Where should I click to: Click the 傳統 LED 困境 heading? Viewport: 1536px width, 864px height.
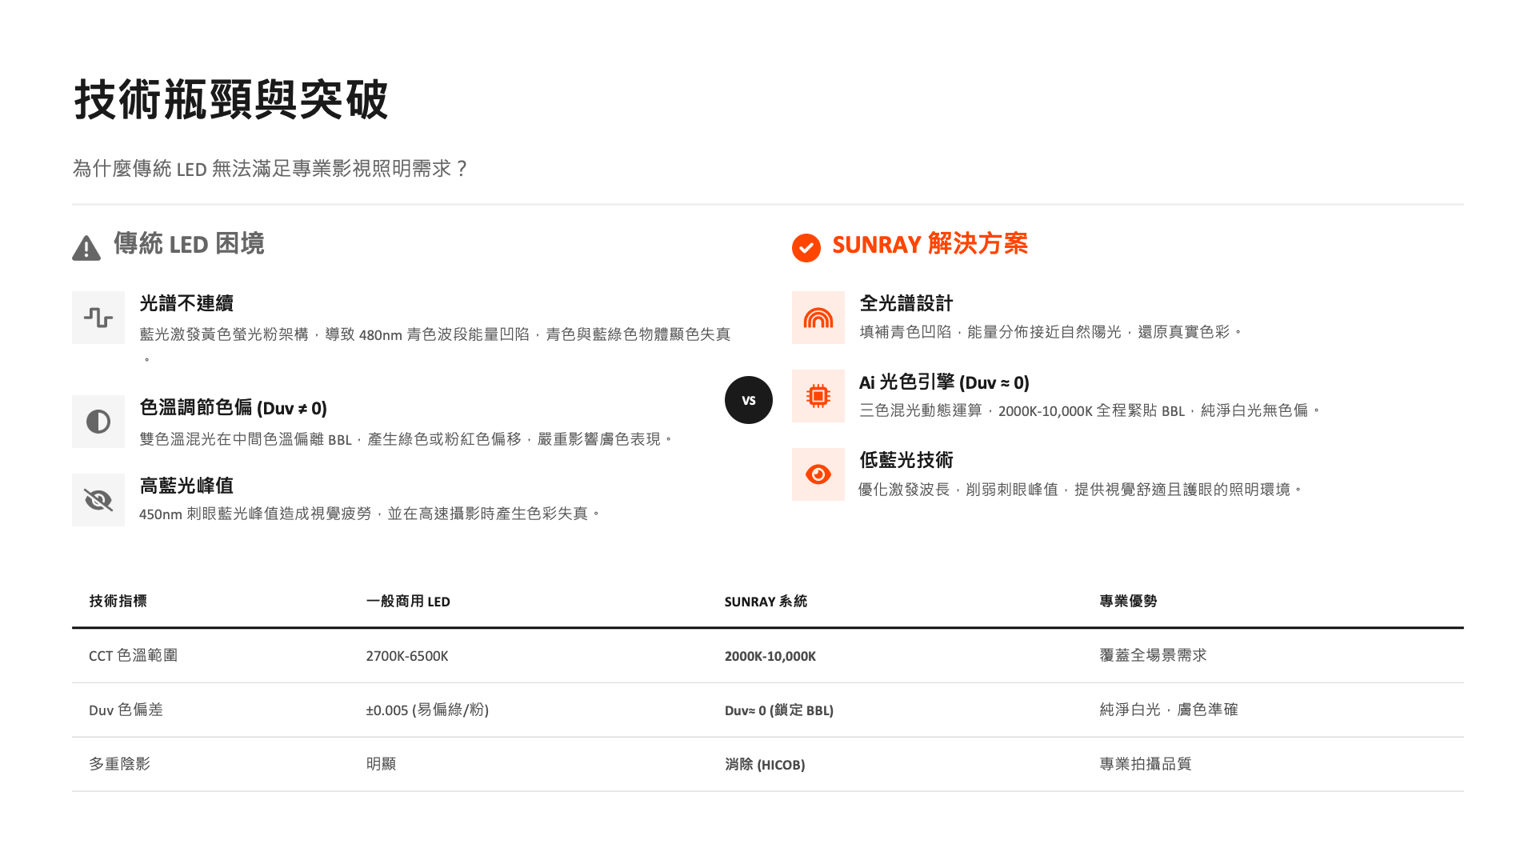click(x=189, y=244)
